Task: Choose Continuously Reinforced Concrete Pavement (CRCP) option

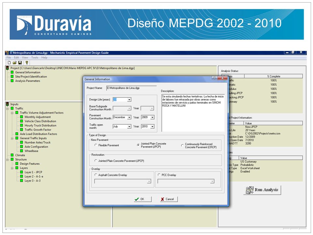Action: 182,146
